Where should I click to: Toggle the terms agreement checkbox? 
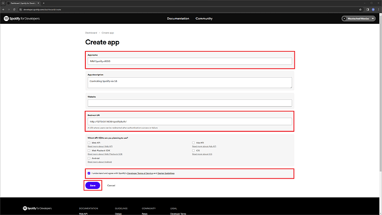pos(89,173)
